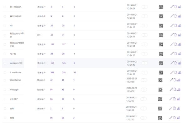This screenshot has width=188, height=124.
Task: Click the 93 value in 直播 row
Action: tap(63, 118)
